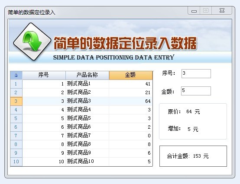Select row header 10 in grid
240x184 pixels.
[16, 162]
